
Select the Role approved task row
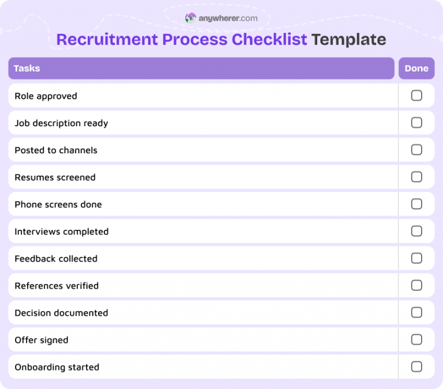click(221, 96)
